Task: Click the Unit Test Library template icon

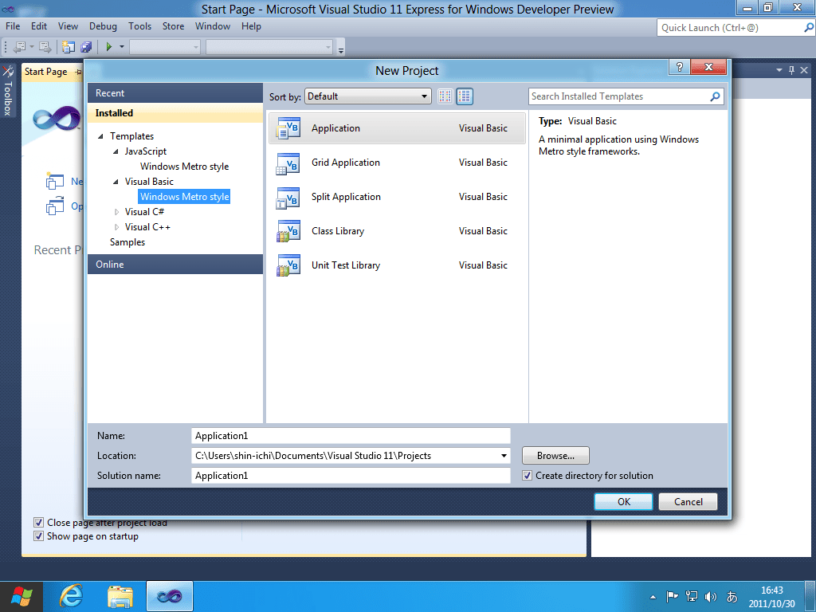Action: (x=288, y=265)
